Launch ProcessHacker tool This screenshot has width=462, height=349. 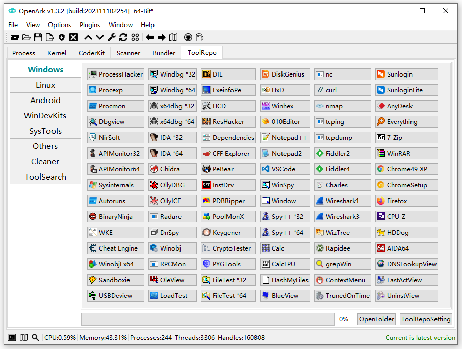[115, 74]
